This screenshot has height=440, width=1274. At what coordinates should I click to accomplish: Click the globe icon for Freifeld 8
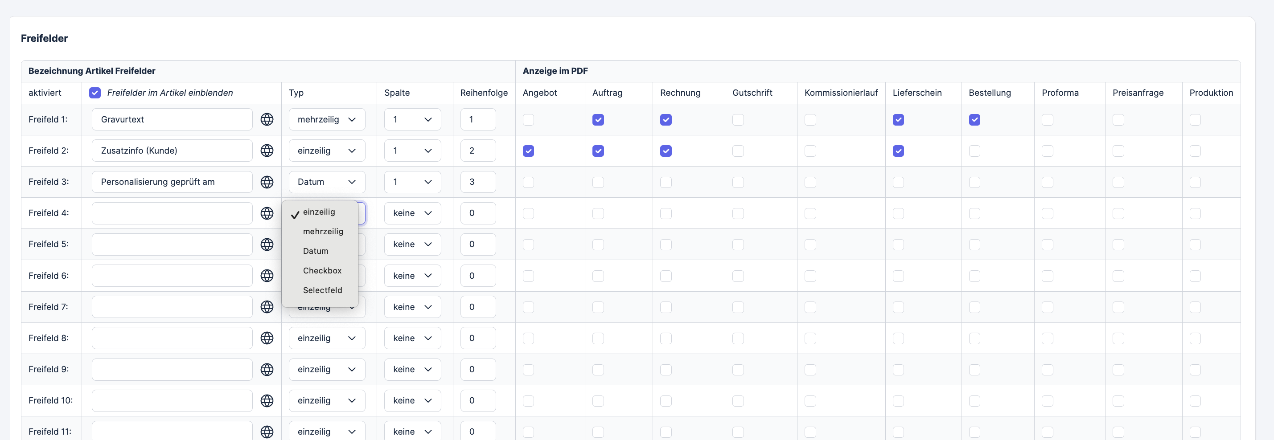click(x=267, y=338)
